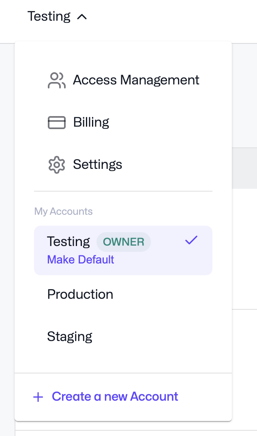This screenshot has width=257, height=436.
Task: Click the Access Management people icon
Action: pos(57,80)
